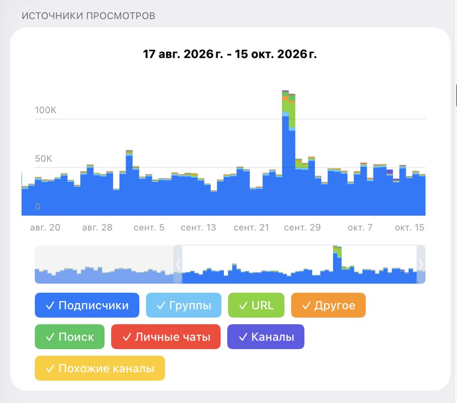Toggle the Группы series
The height and width of the screenshot is (403, 457).
point(184,305)
